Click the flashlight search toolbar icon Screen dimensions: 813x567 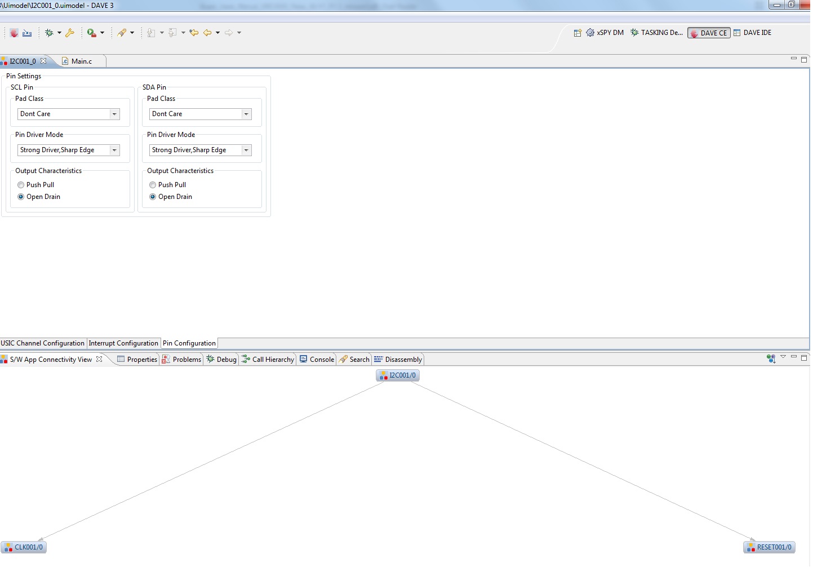(x=122, y=33)
